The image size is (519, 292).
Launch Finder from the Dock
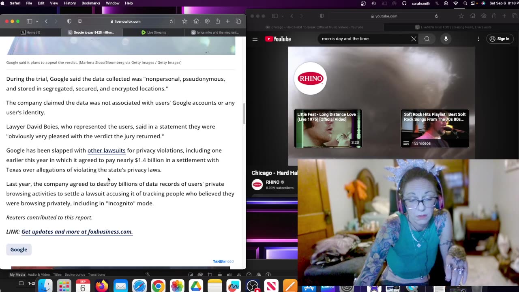(45, 286)
